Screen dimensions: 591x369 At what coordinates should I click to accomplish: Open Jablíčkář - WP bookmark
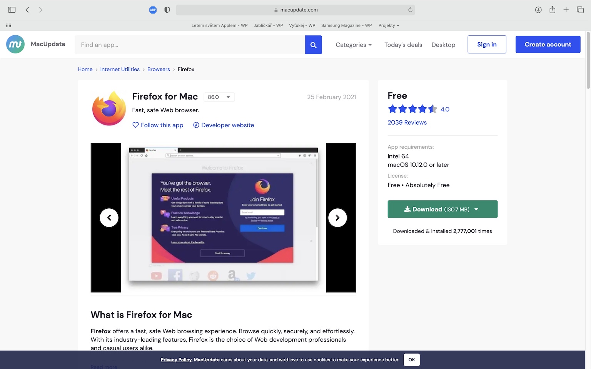[x=268, y=25]
